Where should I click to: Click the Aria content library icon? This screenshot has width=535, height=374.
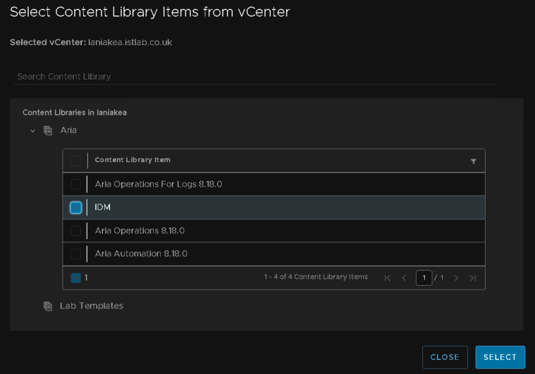pyautogui.click(x=48, y=130)
